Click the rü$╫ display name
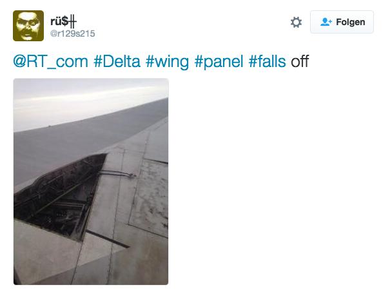This screenshot has height=292, width=390. 64,21
